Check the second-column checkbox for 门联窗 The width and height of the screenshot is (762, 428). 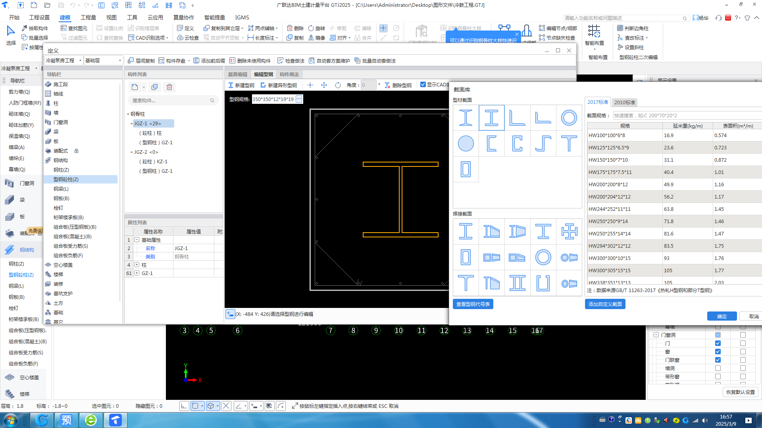743,360
